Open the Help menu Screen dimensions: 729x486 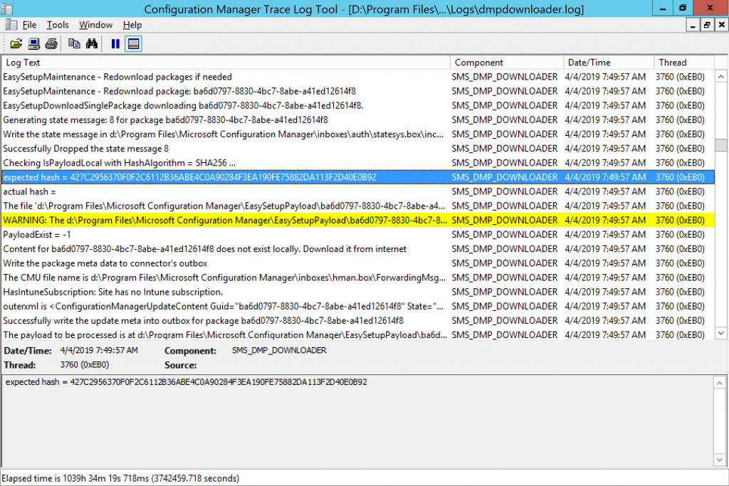(x=131, y=24)
